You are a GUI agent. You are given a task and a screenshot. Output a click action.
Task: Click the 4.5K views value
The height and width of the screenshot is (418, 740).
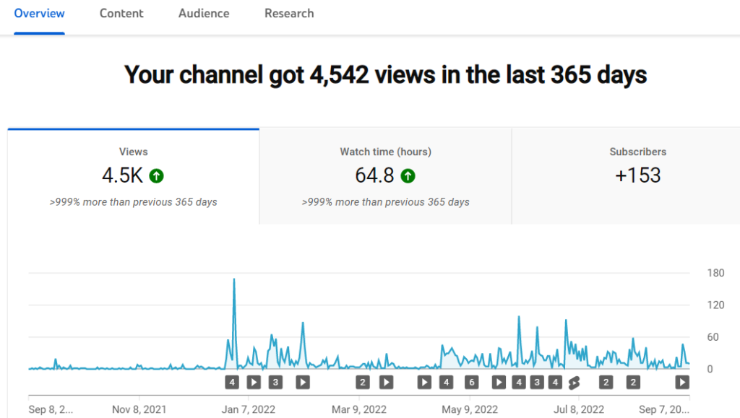pyautogui.click(x=122, y=175)
